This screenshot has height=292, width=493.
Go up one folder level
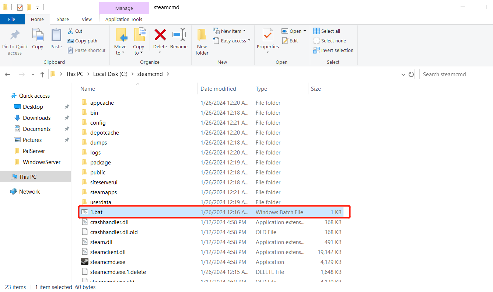pos(42,74)
